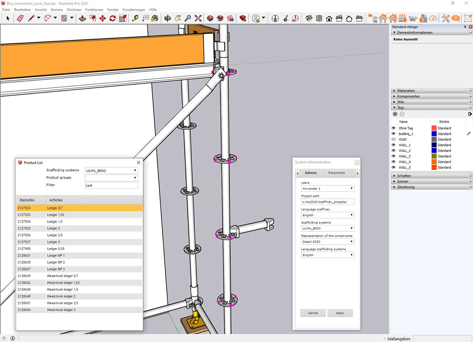
Task: Click the Apply button
Action: point(340,313)
